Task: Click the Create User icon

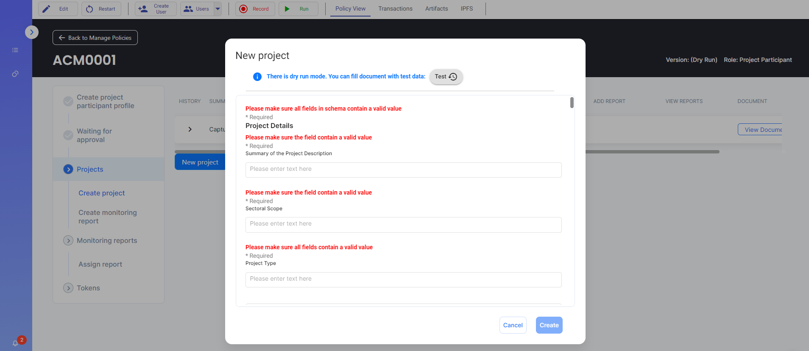Action: coord(143,9)
